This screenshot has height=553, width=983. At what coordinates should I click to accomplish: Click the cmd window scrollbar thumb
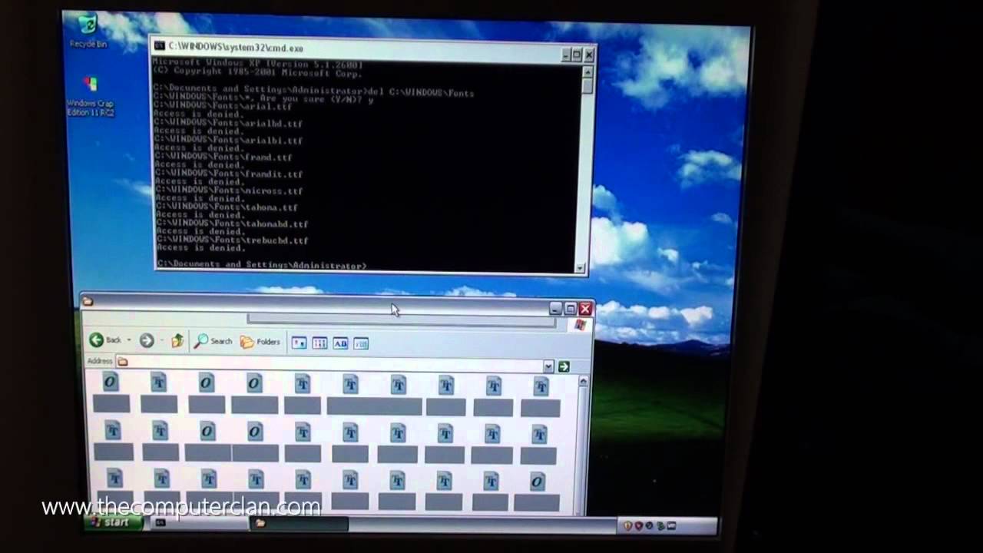click(x=587, y=86)
